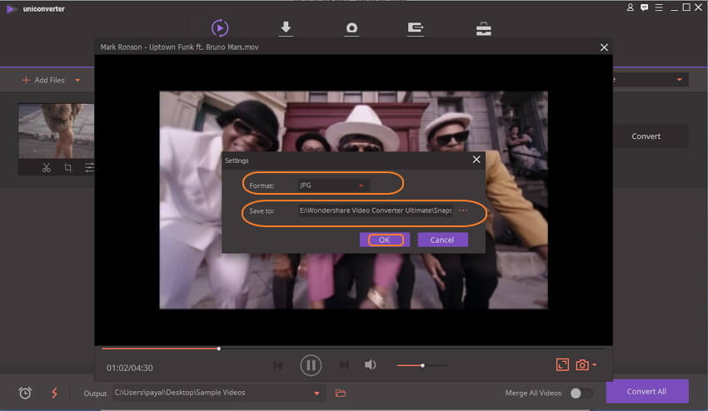The height and width of the screenshot is (411, 708).
Task: Click the Convert button for the file
Action: point(646,136)
